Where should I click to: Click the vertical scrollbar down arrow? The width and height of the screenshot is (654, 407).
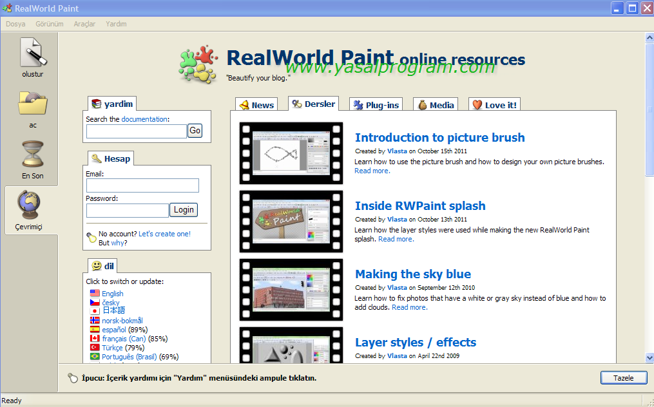pyautogui.click(x=649, y=357)
